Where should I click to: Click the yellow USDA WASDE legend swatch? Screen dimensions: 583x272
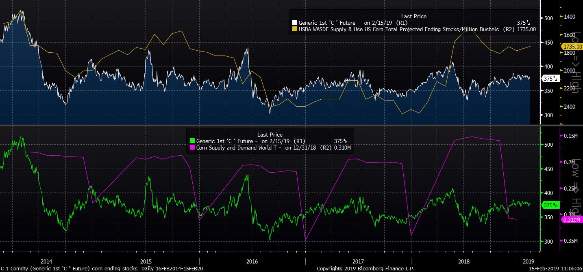click(x=295, y=29)
